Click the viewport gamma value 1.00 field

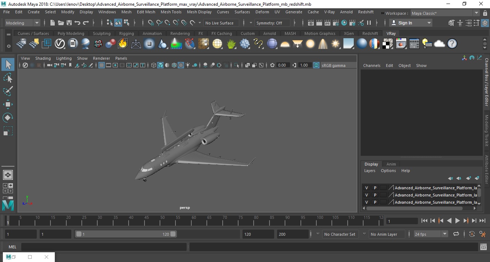pyautogui.click(x=304, y=65)
